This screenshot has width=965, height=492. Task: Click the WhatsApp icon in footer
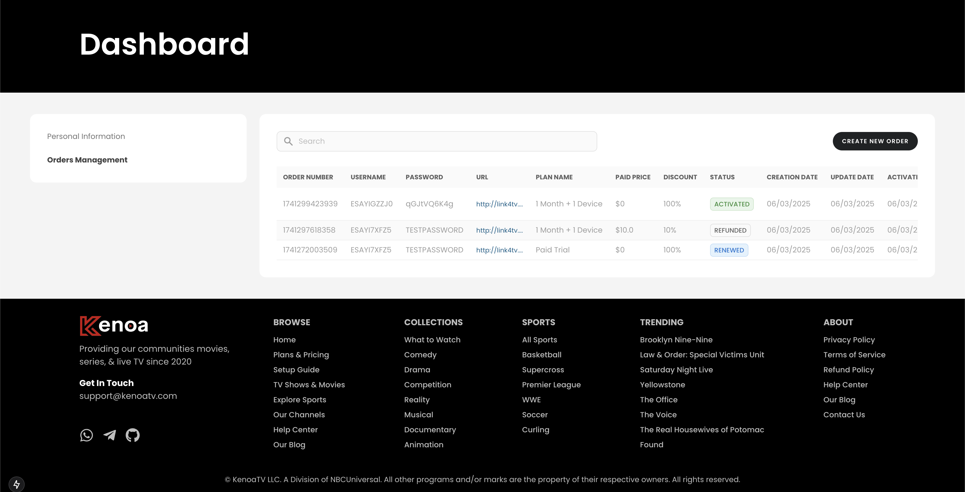click(x=87, y=435)
